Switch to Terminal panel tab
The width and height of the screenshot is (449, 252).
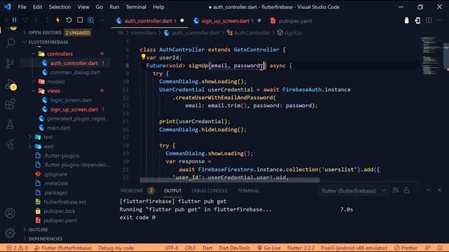(248, 190)
